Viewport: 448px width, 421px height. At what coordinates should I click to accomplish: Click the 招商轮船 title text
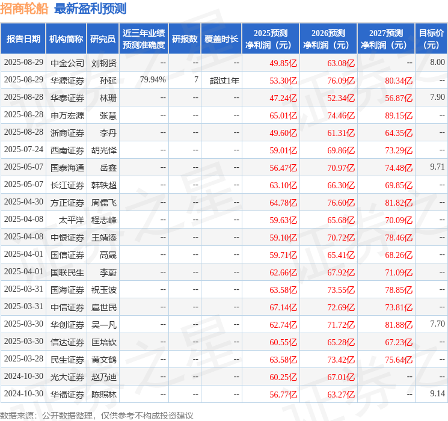24,8
